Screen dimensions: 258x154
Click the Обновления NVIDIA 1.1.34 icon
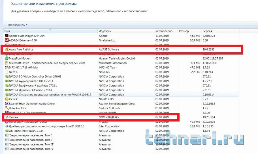click(7, 131)
